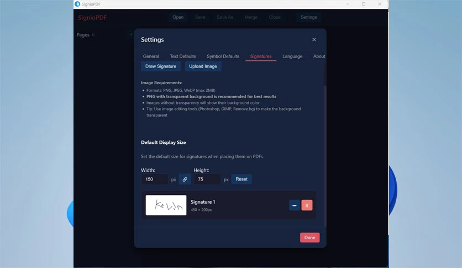Click the Upload Image button
Viewport: 462px width, 268px height.
tap(203, 66)
